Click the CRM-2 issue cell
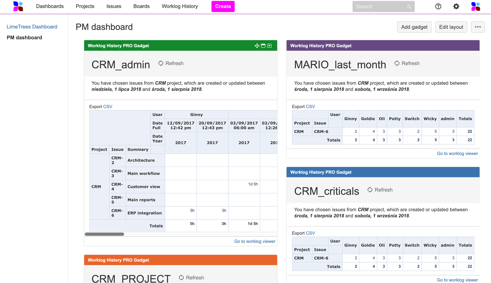Viewport: 491px width, 283px height. click(117, 160)
